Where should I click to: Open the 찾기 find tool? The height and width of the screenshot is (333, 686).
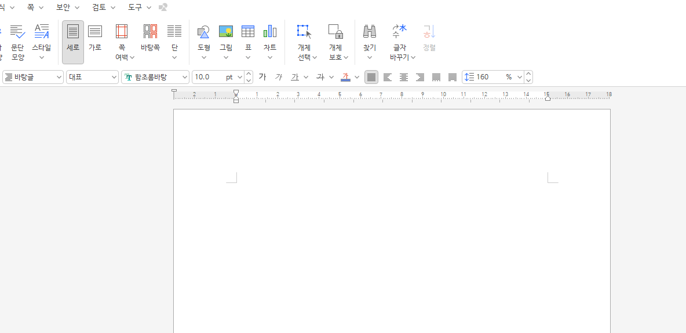coord(370,31)
